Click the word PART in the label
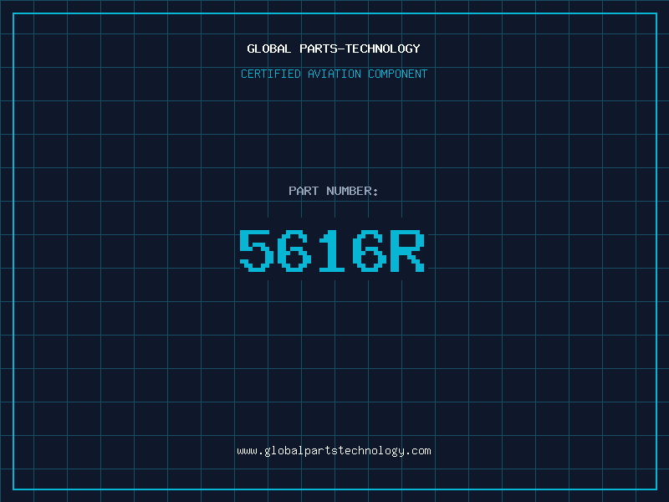 302,192
